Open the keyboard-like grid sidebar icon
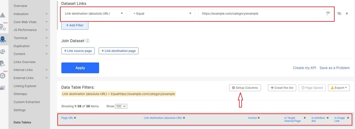The height and width of the screenshot is (129, 355). click(3, 87)
